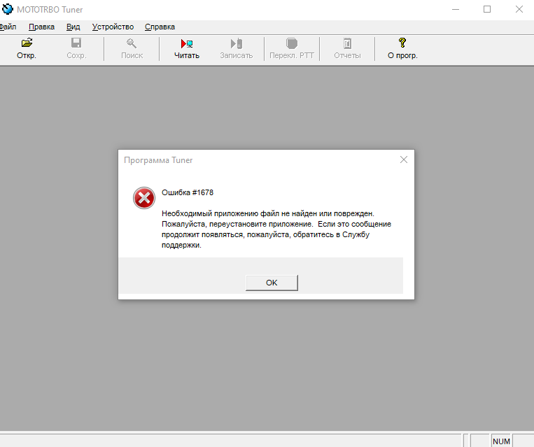Close the Программа Tuner error dialog
This screenshot has width=534, height=447.
(x=404, y=159)
